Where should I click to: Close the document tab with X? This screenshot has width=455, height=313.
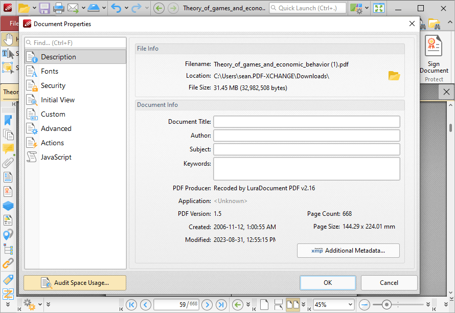point(446,92)
